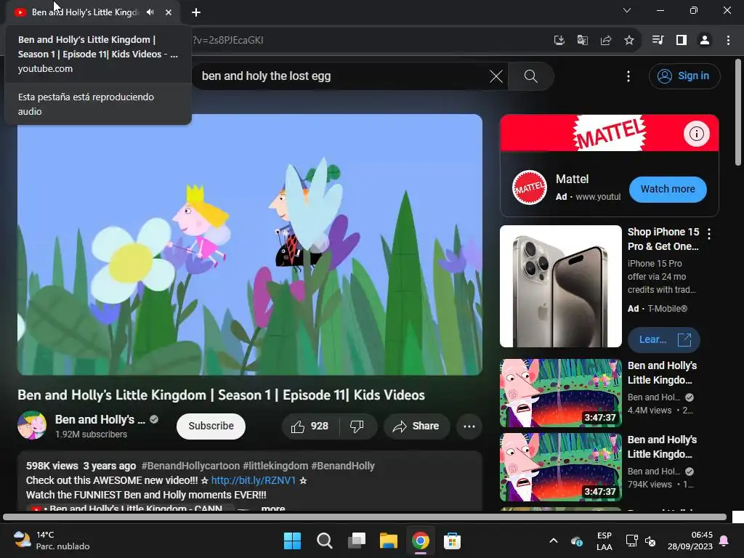Open more actions ellipsis below video

point(469,426)
